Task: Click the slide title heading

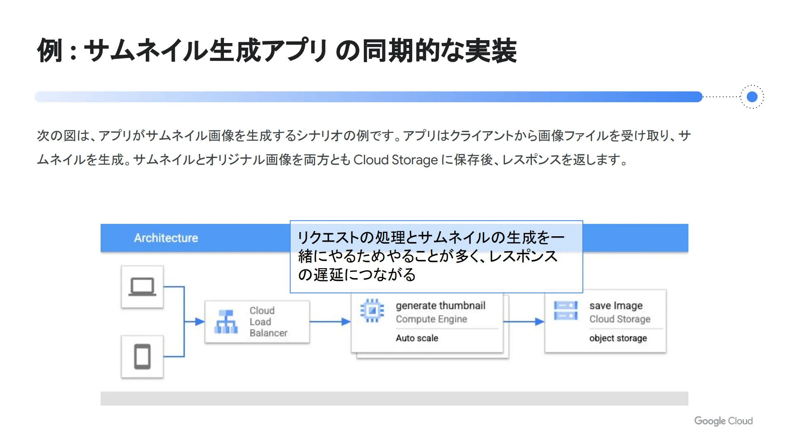Action: click(x=277, y=50)
